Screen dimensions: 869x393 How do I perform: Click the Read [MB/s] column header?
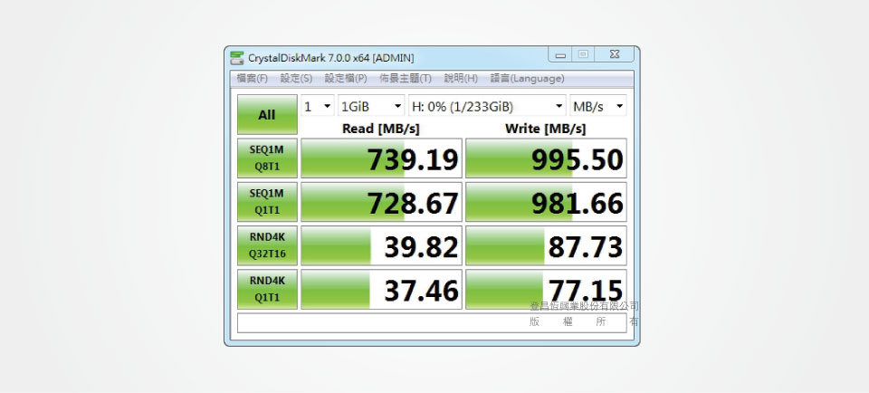tap(381, 129)
